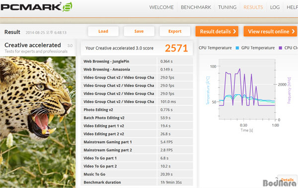Open the WELCOME tab
Viewport: 298px width, 188px height.
point(161,7)
